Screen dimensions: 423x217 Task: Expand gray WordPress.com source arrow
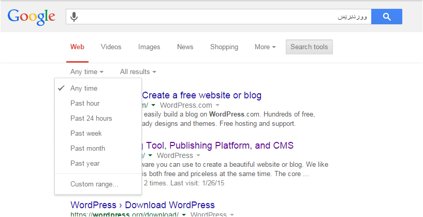click(217, 105)
